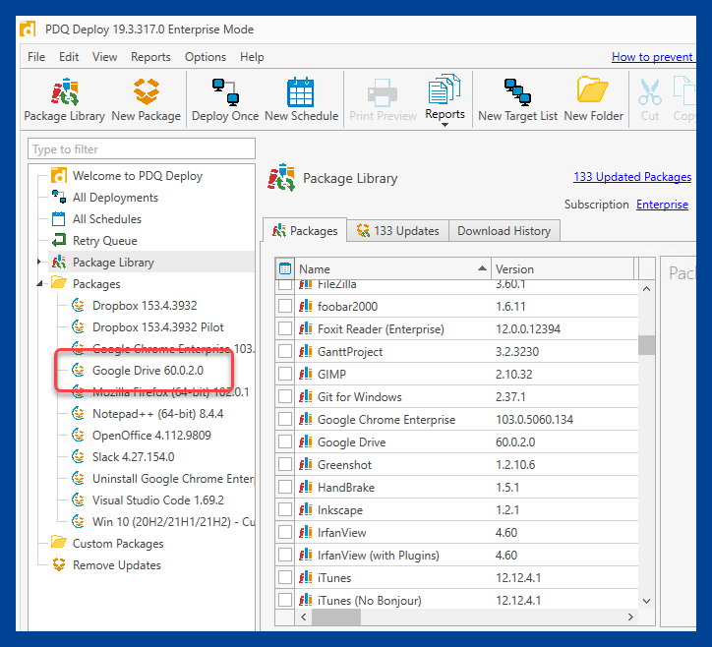This screenshot has height=647, width=712.
Task: Open Remove Updates in the sidebar tree
Action: click(x=116, y=565)
